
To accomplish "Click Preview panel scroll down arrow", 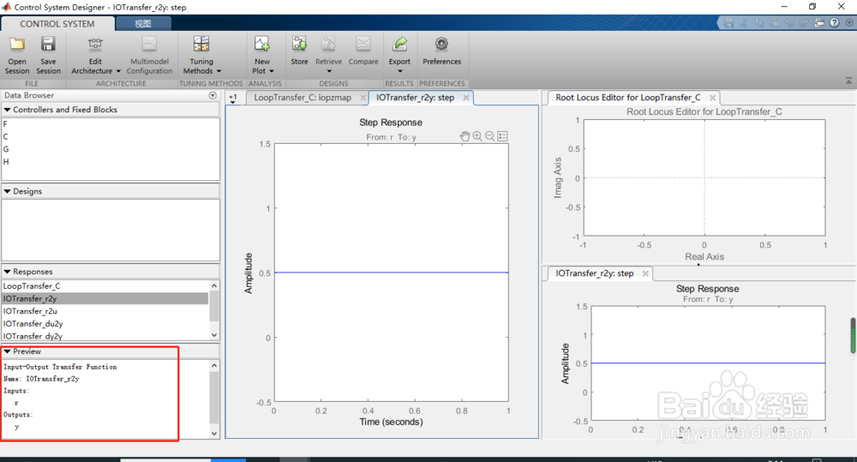I will point(214,433).
